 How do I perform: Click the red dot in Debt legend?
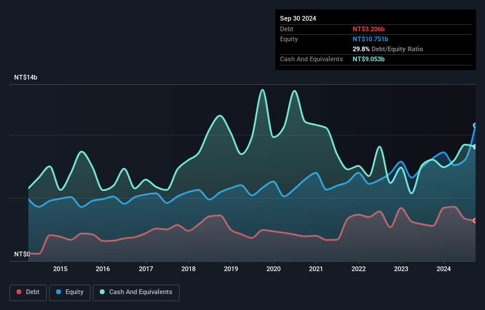19,292
